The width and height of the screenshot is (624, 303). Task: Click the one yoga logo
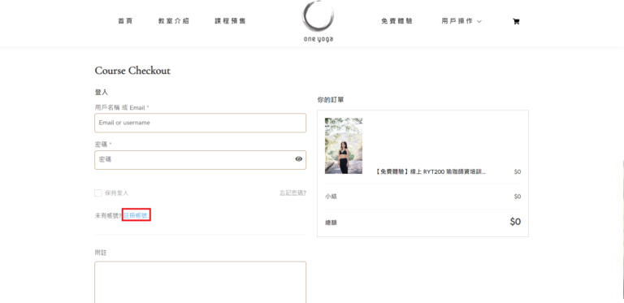point(318,21)
